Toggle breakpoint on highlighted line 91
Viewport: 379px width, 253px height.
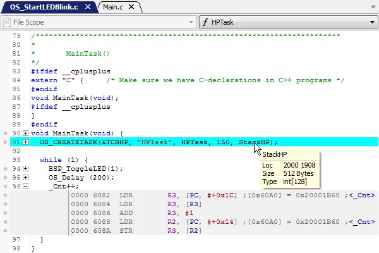point(5,142)
